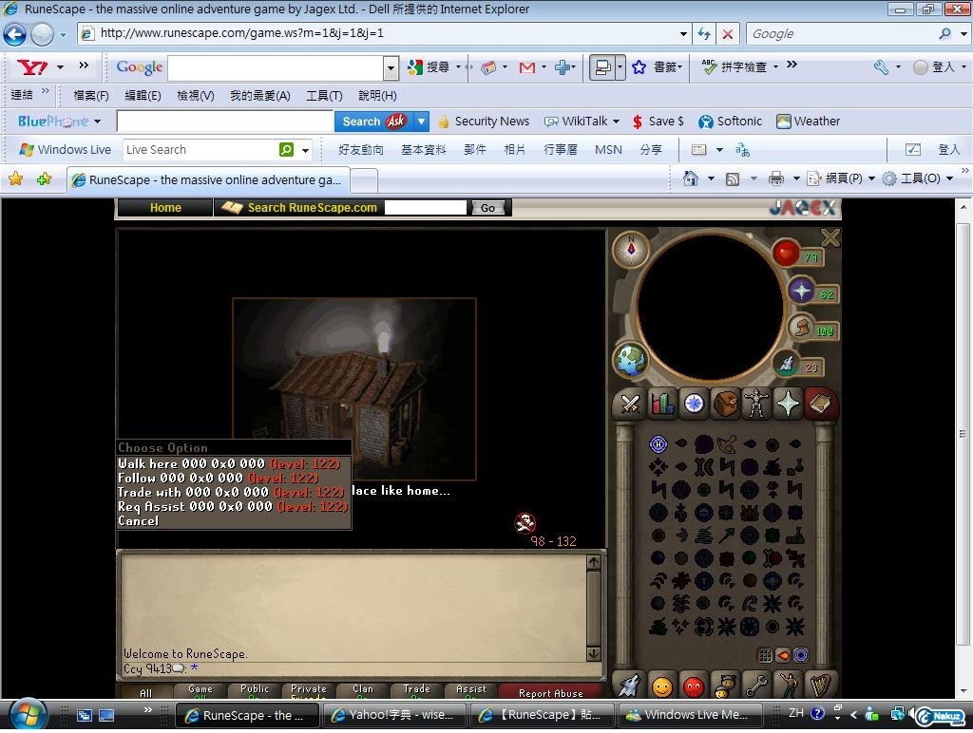Open the Worn Equipment tab

pyautogui.click(x=756, y=404)
